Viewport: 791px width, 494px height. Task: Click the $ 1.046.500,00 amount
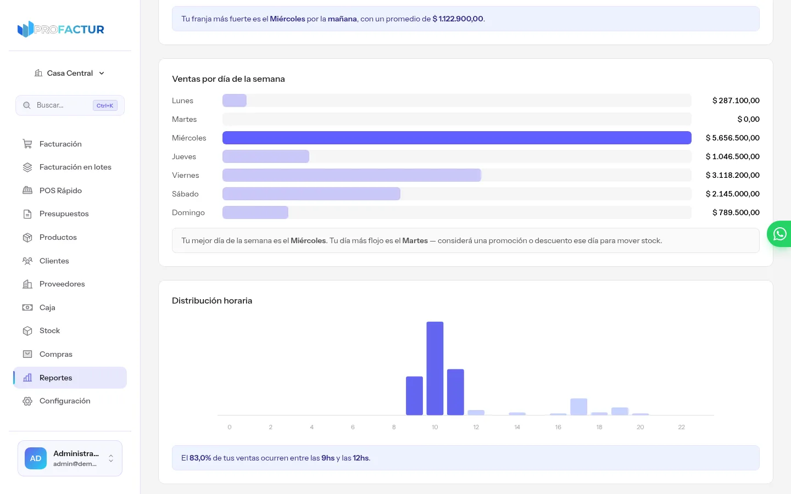733,156
